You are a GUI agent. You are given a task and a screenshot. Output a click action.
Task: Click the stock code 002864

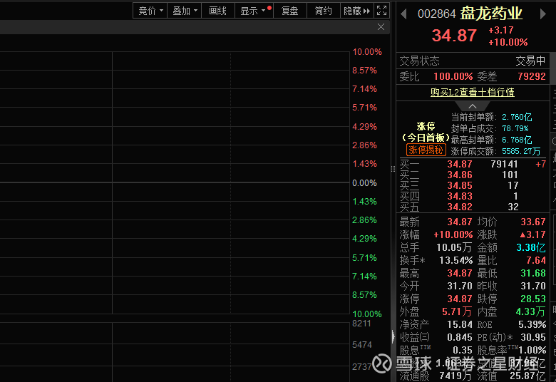(436, 14)
